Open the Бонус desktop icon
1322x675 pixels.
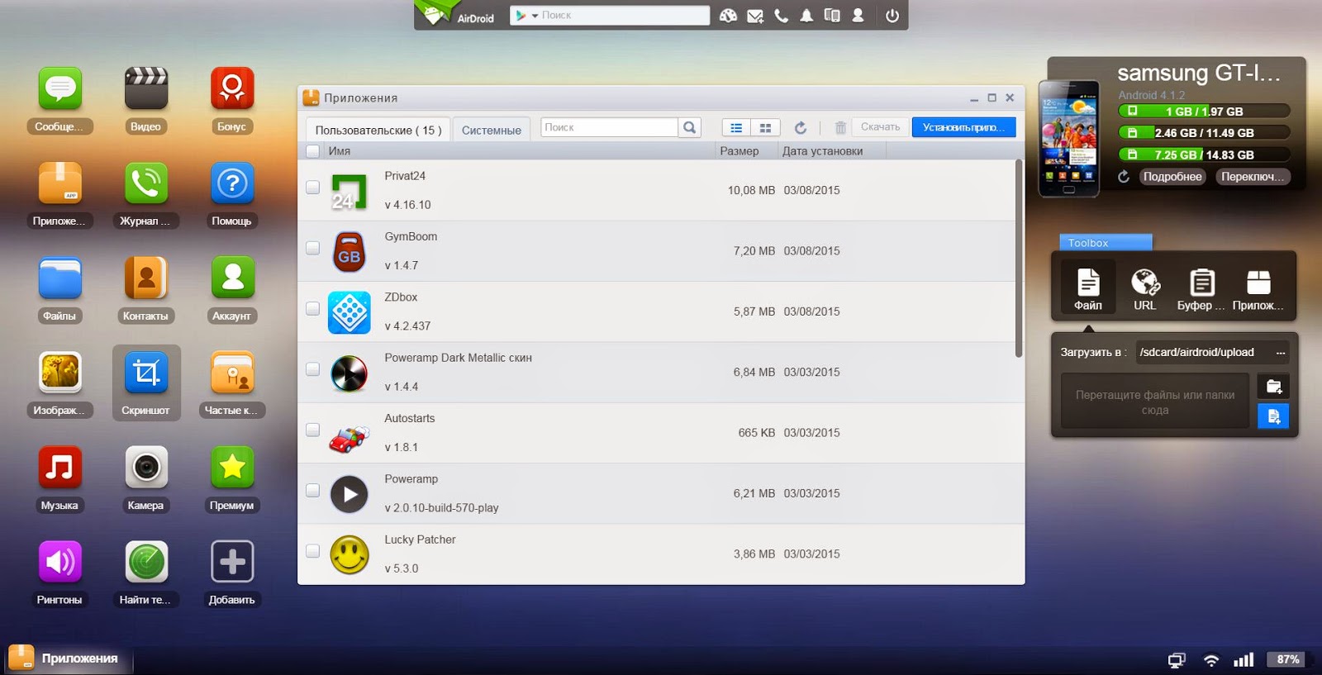[232, 88]
